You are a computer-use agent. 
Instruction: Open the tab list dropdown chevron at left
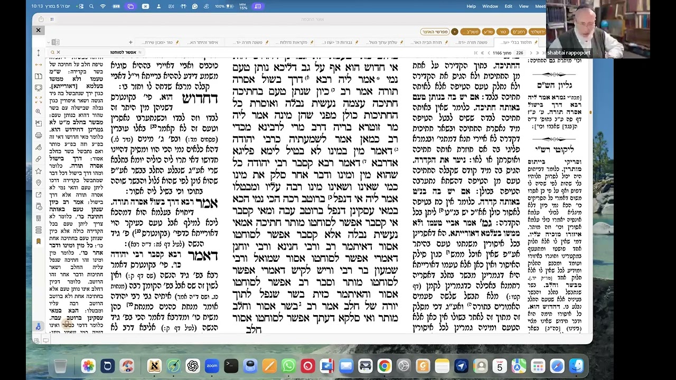tap(49, 42)
